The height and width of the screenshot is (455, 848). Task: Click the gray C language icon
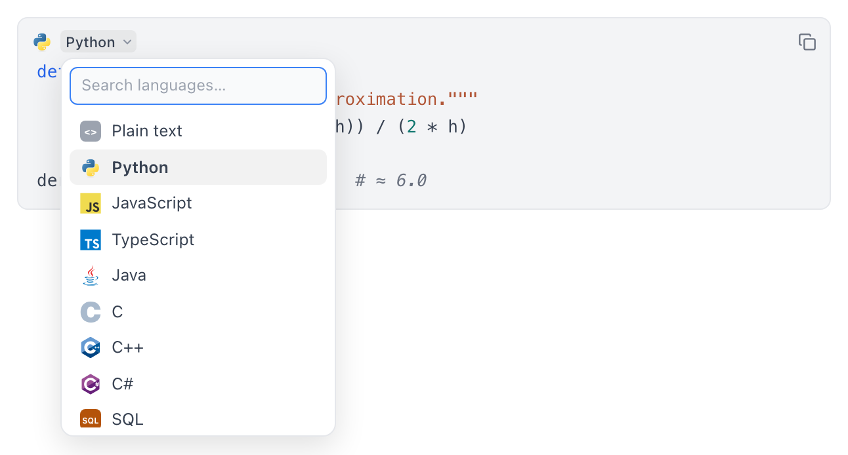[91, 311]
